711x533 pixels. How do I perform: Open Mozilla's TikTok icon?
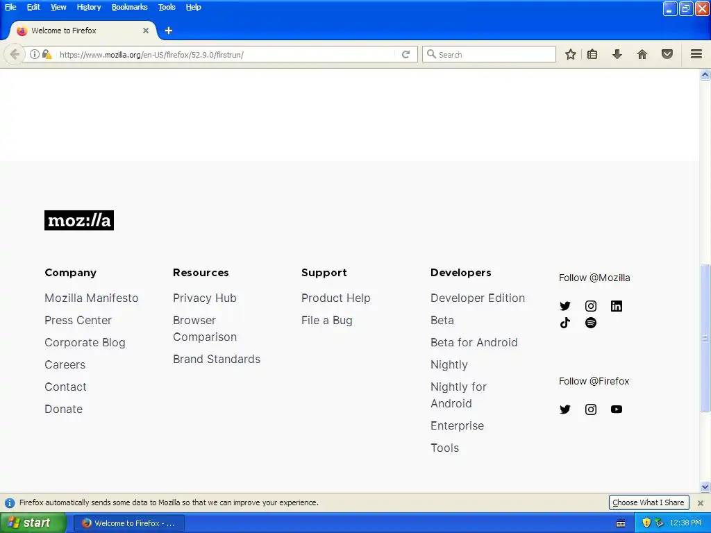point(564,323)
